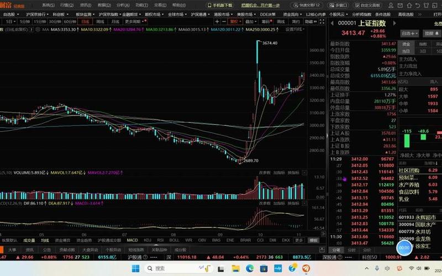The height and width of the screenshot is (276, 442).
Task: Open orange stock app icon on taskbar
Action: [306, 268]
